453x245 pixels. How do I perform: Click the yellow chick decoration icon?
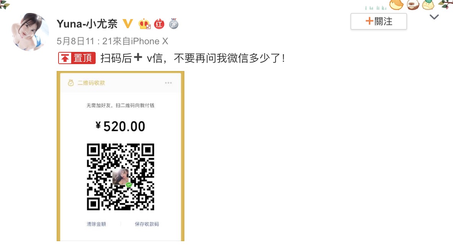click(396, 5)
